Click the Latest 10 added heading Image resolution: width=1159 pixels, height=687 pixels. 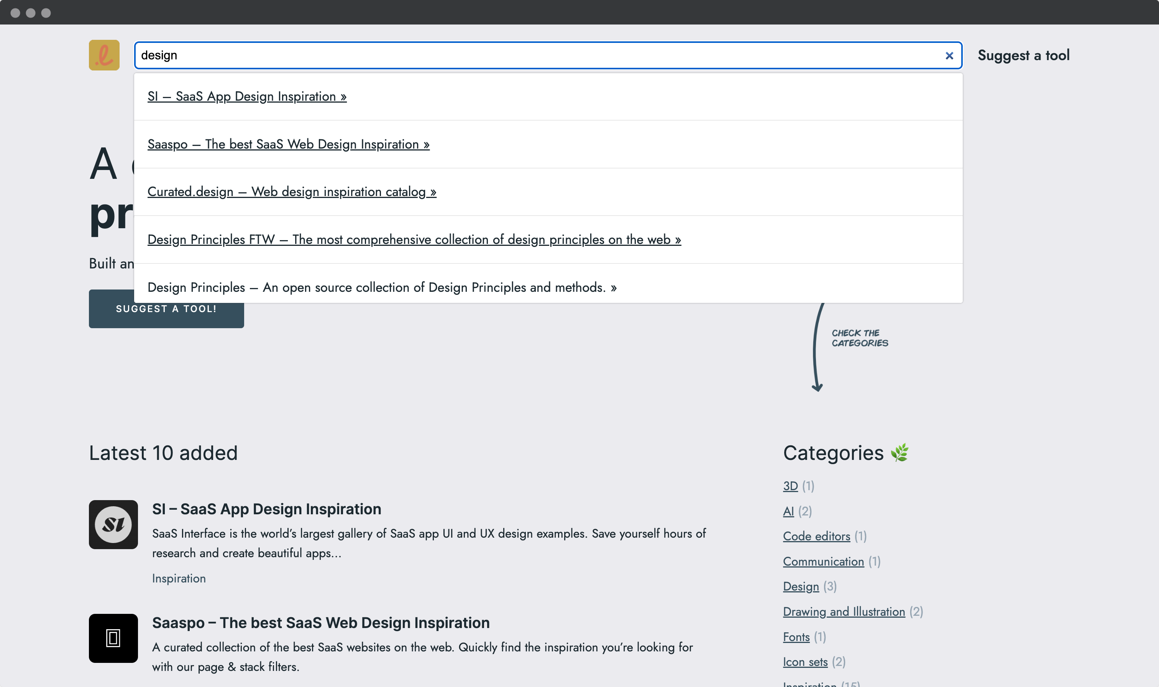tap(163, 453)
